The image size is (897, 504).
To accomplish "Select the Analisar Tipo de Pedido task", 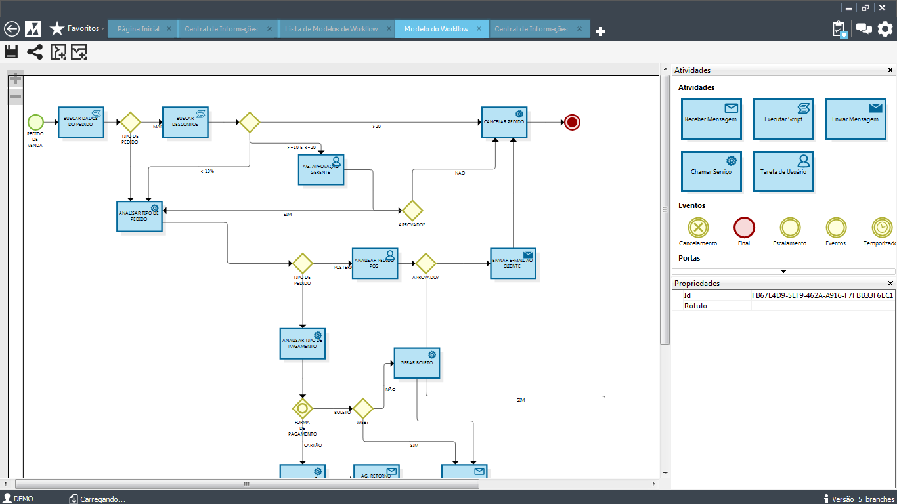I will pos(139,217).
